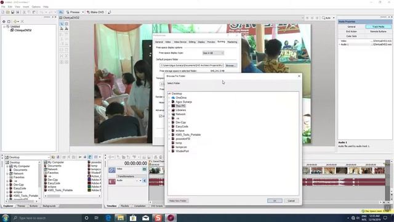The height and width of the screenshot is (222, 394).
Task: Select Dev-Cpp folder in Browse For Folder
Action: [x=180, y=122]
